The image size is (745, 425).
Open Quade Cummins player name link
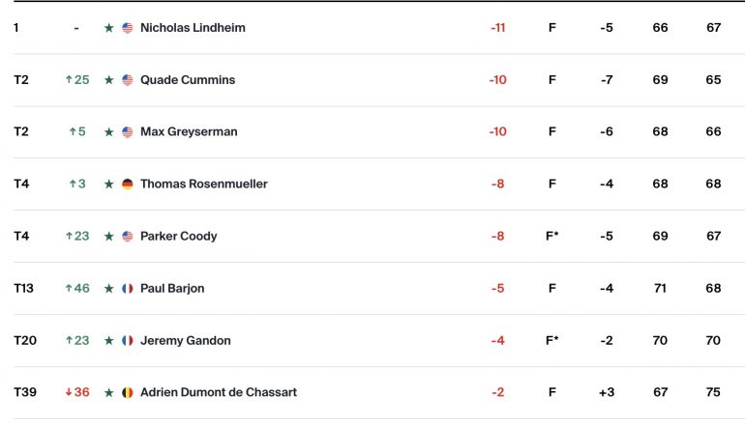[188, 79]
